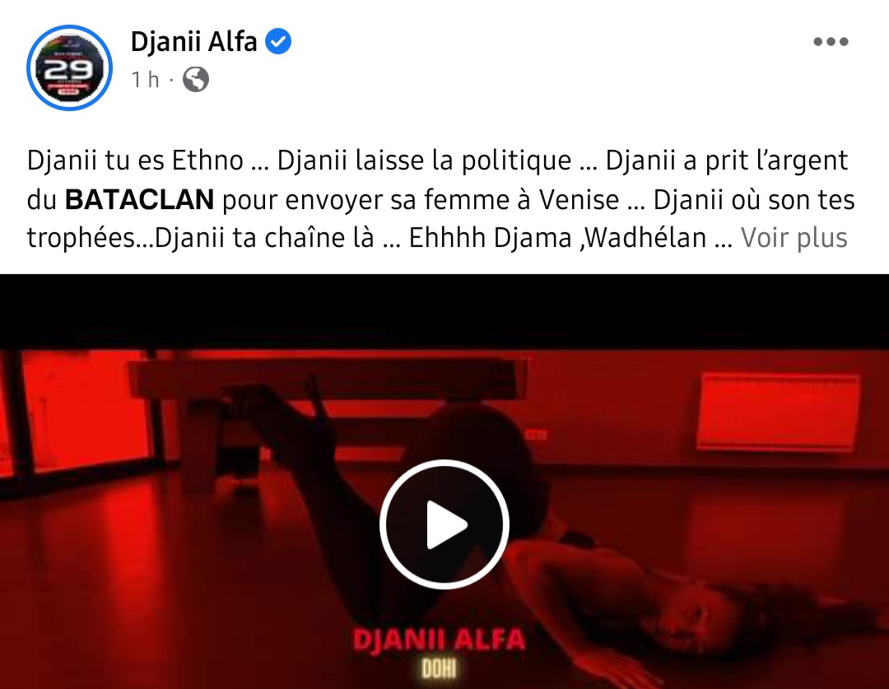Open the three-dot post options menu
Screen dimensions: 889x689
tap(831, 41)
